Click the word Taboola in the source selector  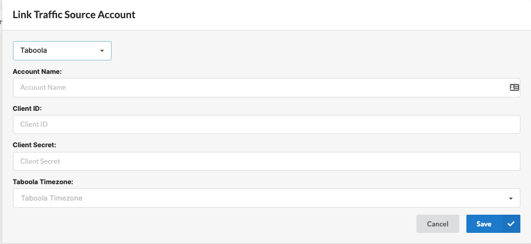pyautogui.click(x=33, y=50)
